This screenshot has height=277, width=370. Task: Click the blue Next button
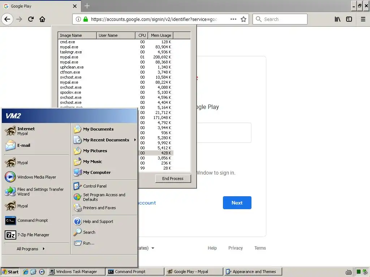(237, 203)
